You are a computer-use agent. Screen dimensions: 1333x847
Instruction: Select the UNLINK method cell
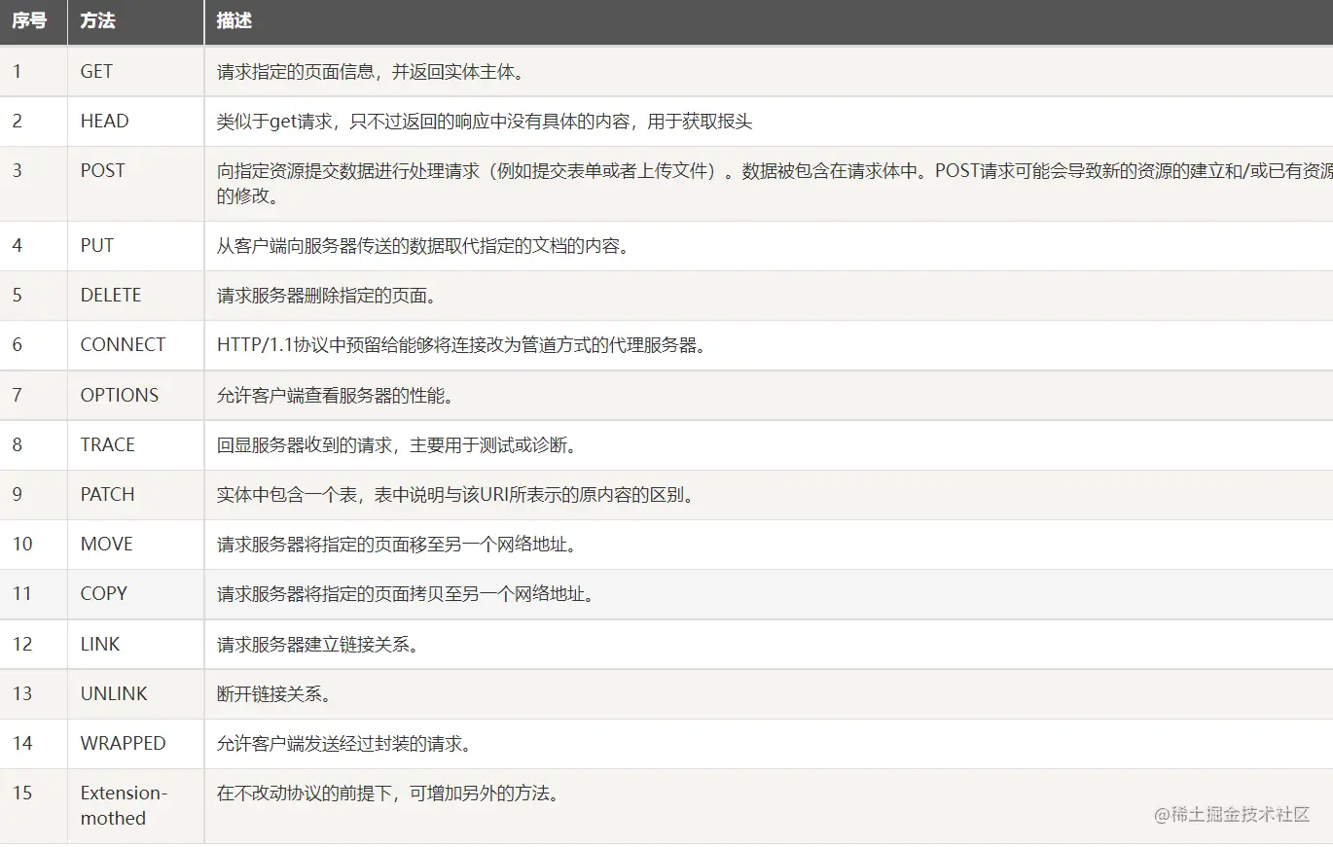[136, 693]
